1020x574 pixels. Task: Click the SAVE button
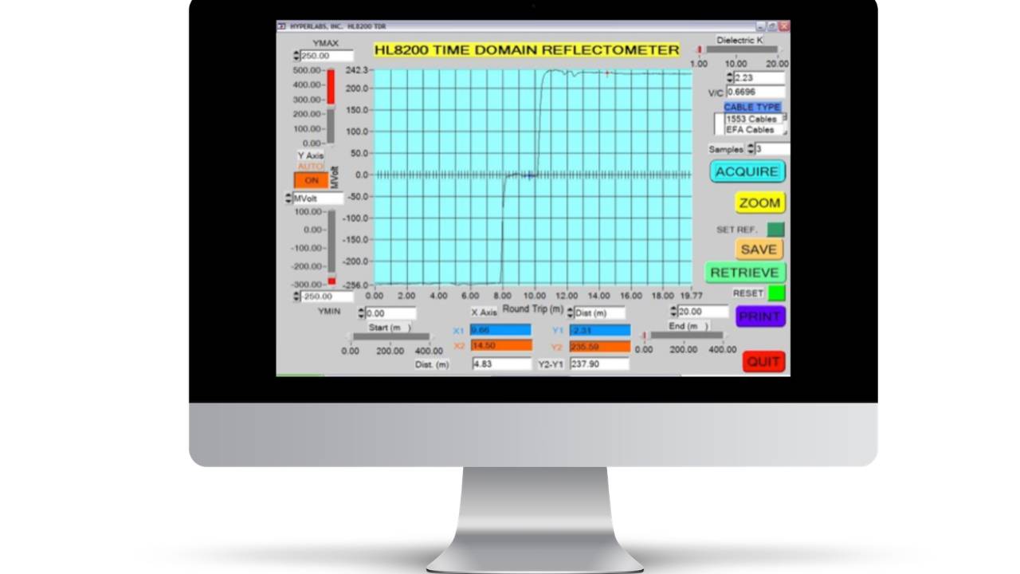(x=759, y=249)
